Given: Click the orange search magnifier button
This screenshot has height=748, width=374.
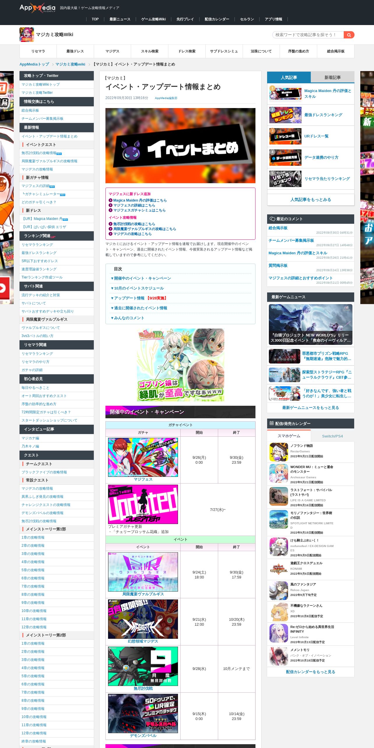Looking at the screenshot, I should (349, 35).
